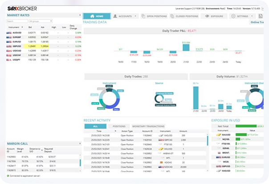
Task: Click the Daily Trader P&L header
Action: pos(174,31)
